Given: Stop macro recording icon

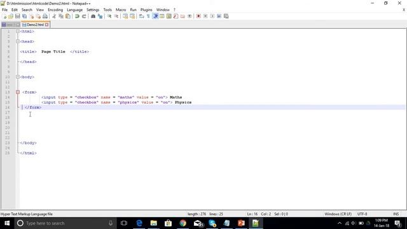Looking at the screenshot, I should pos(205,16).
